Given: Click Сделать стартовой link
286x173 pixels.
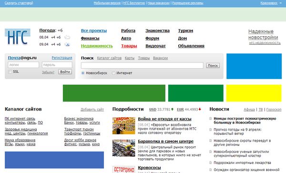Looking at the screenshot, I should (19, 3).
